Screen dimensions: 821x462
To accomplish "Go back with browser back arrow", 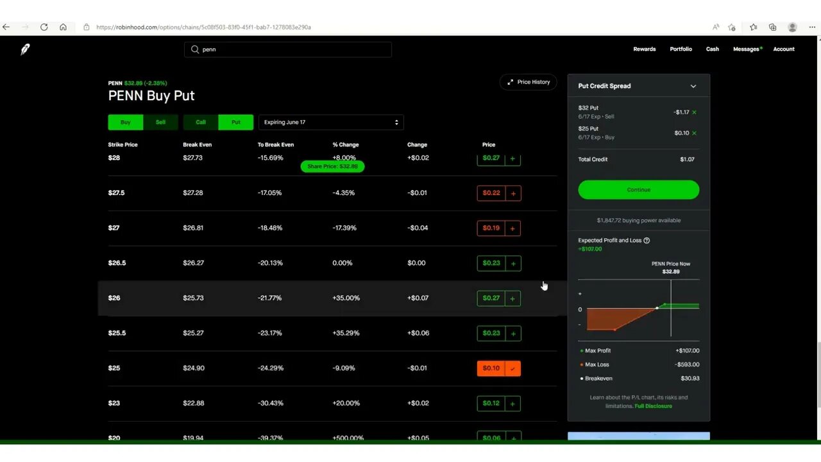I will (x=6, y=27).
